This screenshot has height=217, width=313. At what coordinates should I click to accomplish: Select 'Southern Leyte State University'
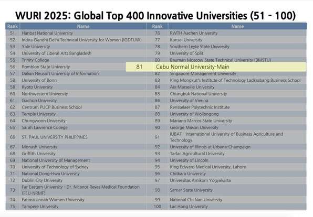(x=200, y=47)
